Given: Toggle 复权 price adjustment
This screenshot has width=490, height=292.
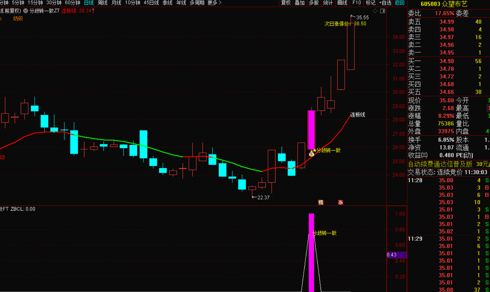Looking at the screenshot, I should (286, 3).
